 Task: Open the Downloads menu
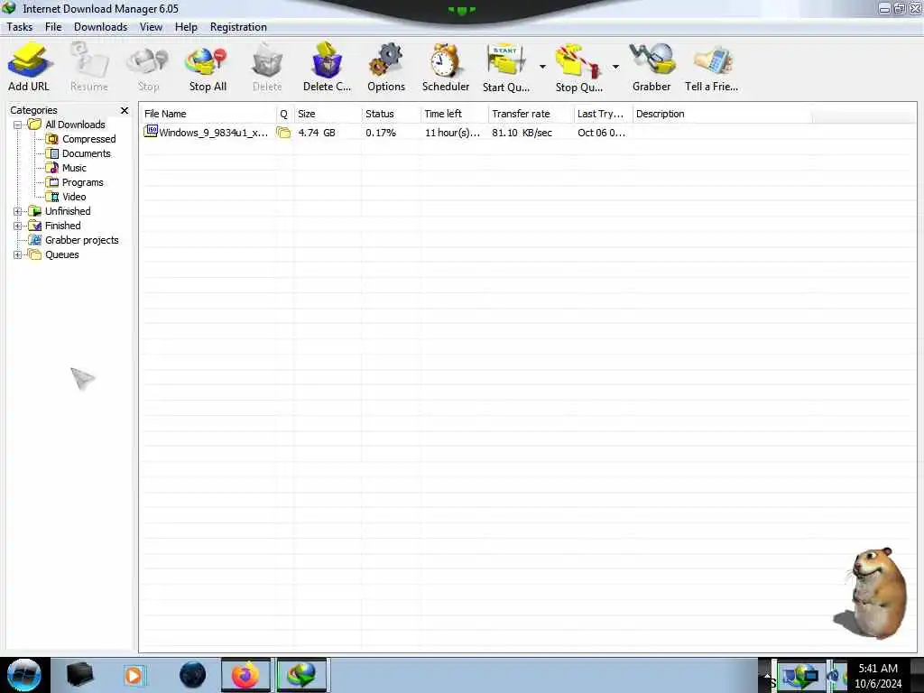point(100,27)
